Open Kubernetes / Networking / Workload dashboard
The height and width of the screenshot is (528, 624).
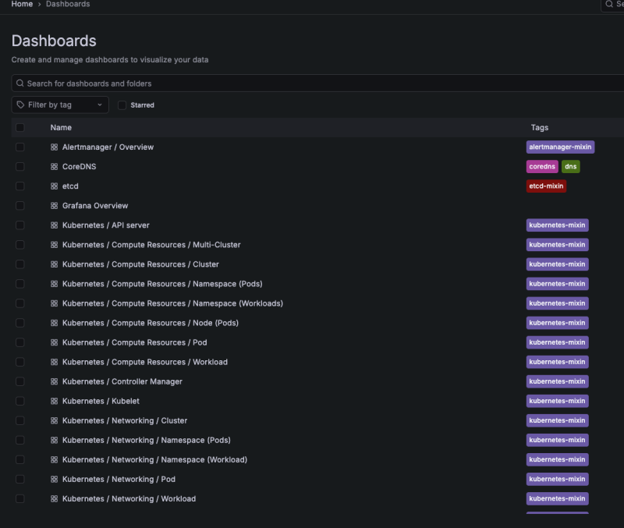point(129,498)
